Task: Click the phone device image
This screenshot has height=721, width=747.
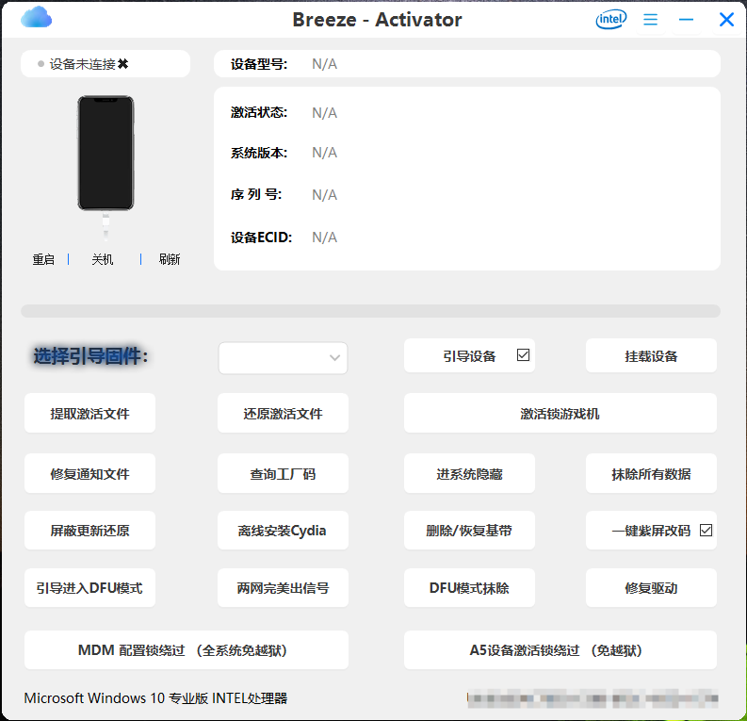Action: click(106, 153)
